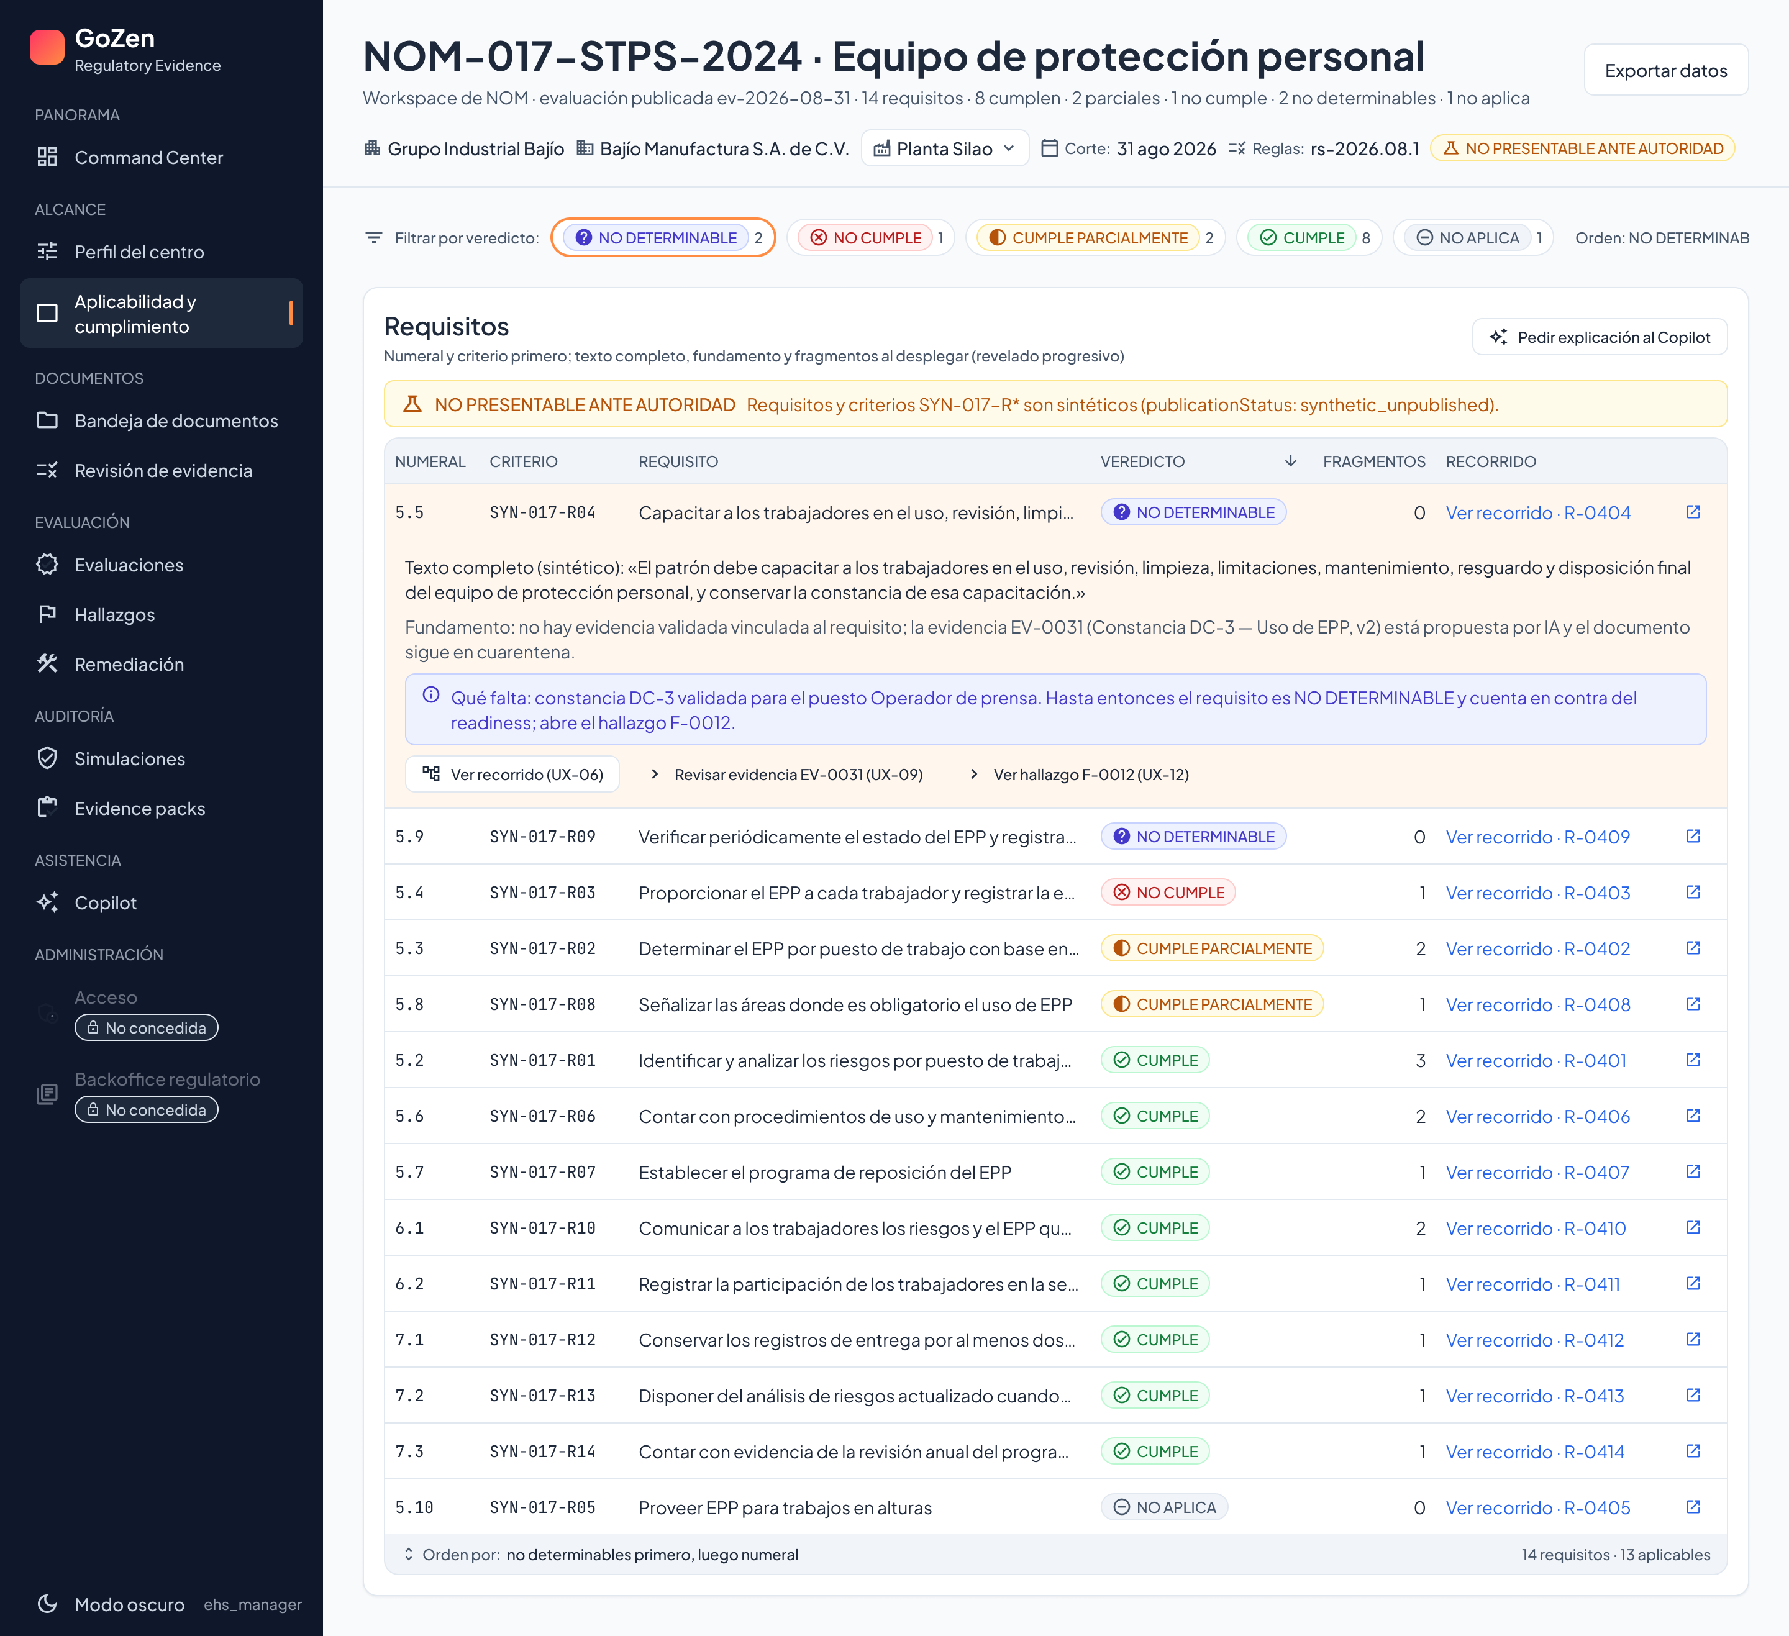Open Revisión de evidencia
Screen dimensions: 1789x1636
click(162, 470)
